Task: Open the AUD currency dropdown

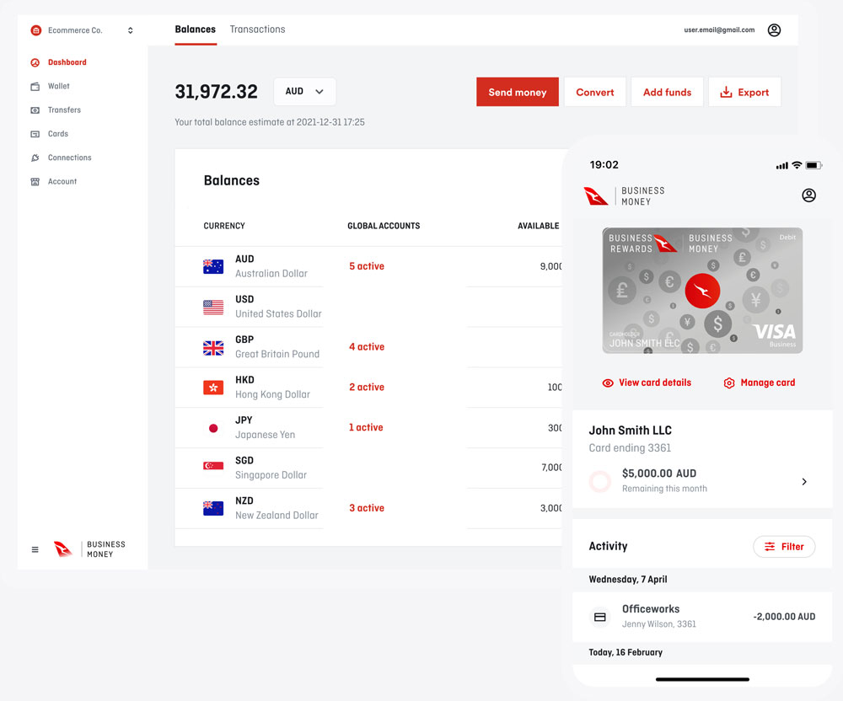Action: [304, 92]
